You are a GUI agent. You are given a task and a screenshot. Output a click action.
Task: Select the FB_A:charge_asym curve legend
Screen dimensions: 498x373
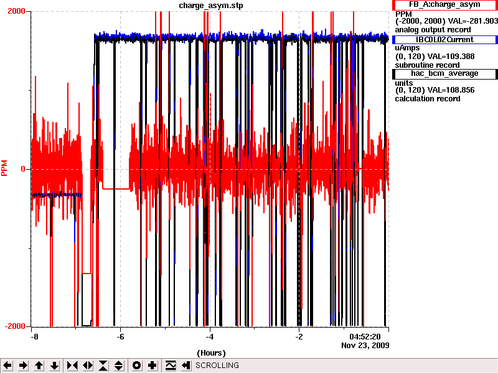(444, 5)
